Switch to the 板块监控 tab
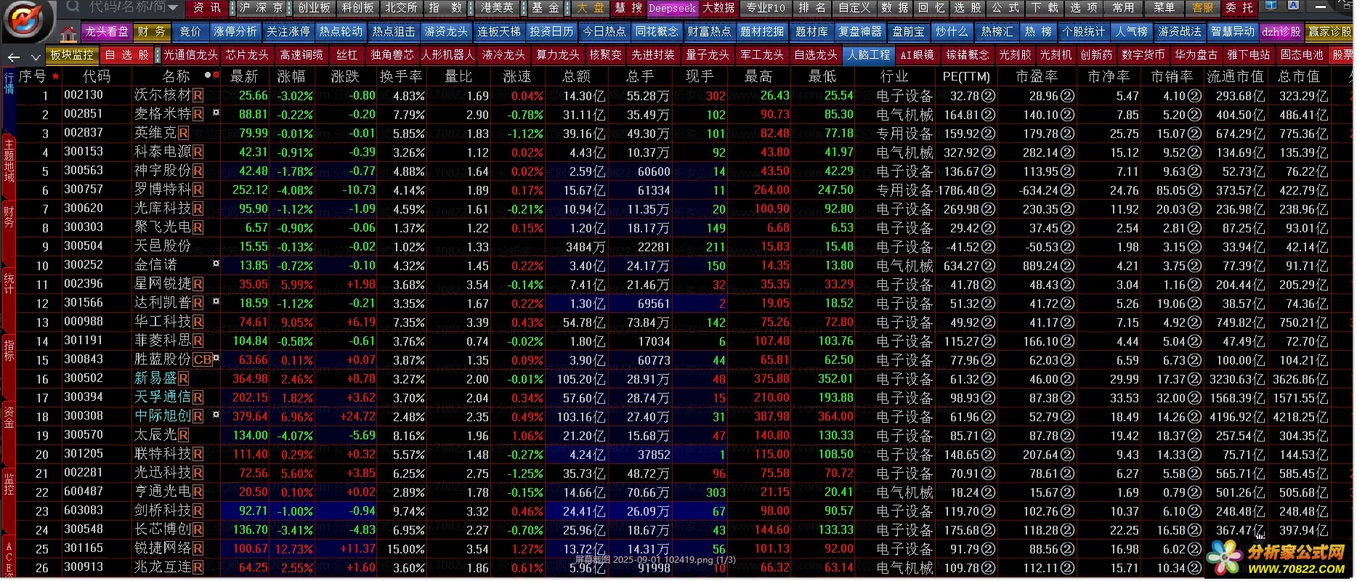Image resolution: width=1357 pixels, height=581 pixels. click(x=71, y=54)
